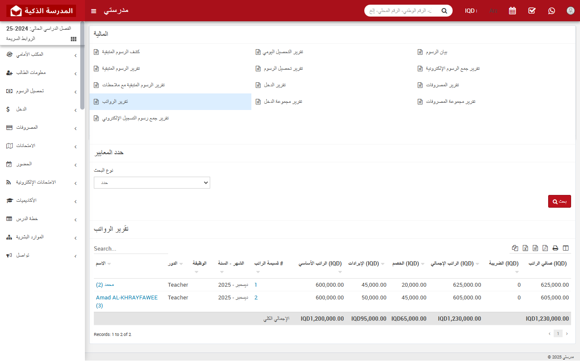Print the salary report table
The image size is (580, 361).
(x=555, y=248)
